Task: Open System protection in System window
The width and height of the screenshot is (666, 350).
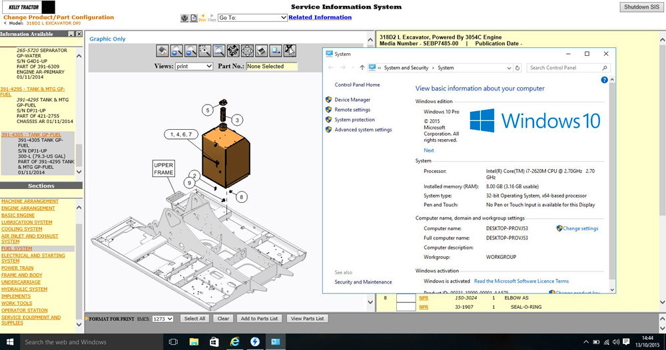Action: (x=354, y=120)
